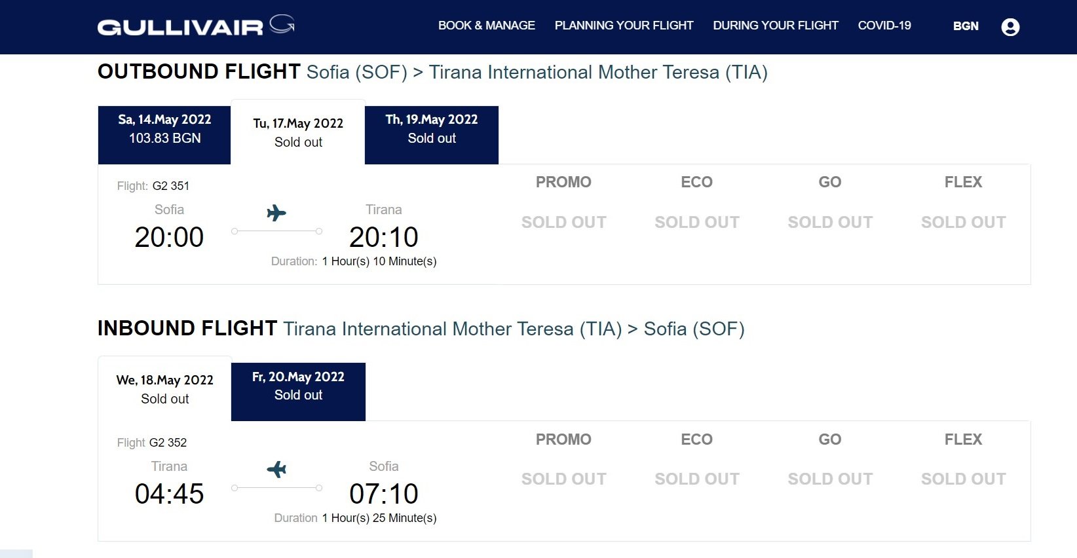Open the user account profile icon
Screen dimensions: 1077x558
click(x=1010, y=27)
